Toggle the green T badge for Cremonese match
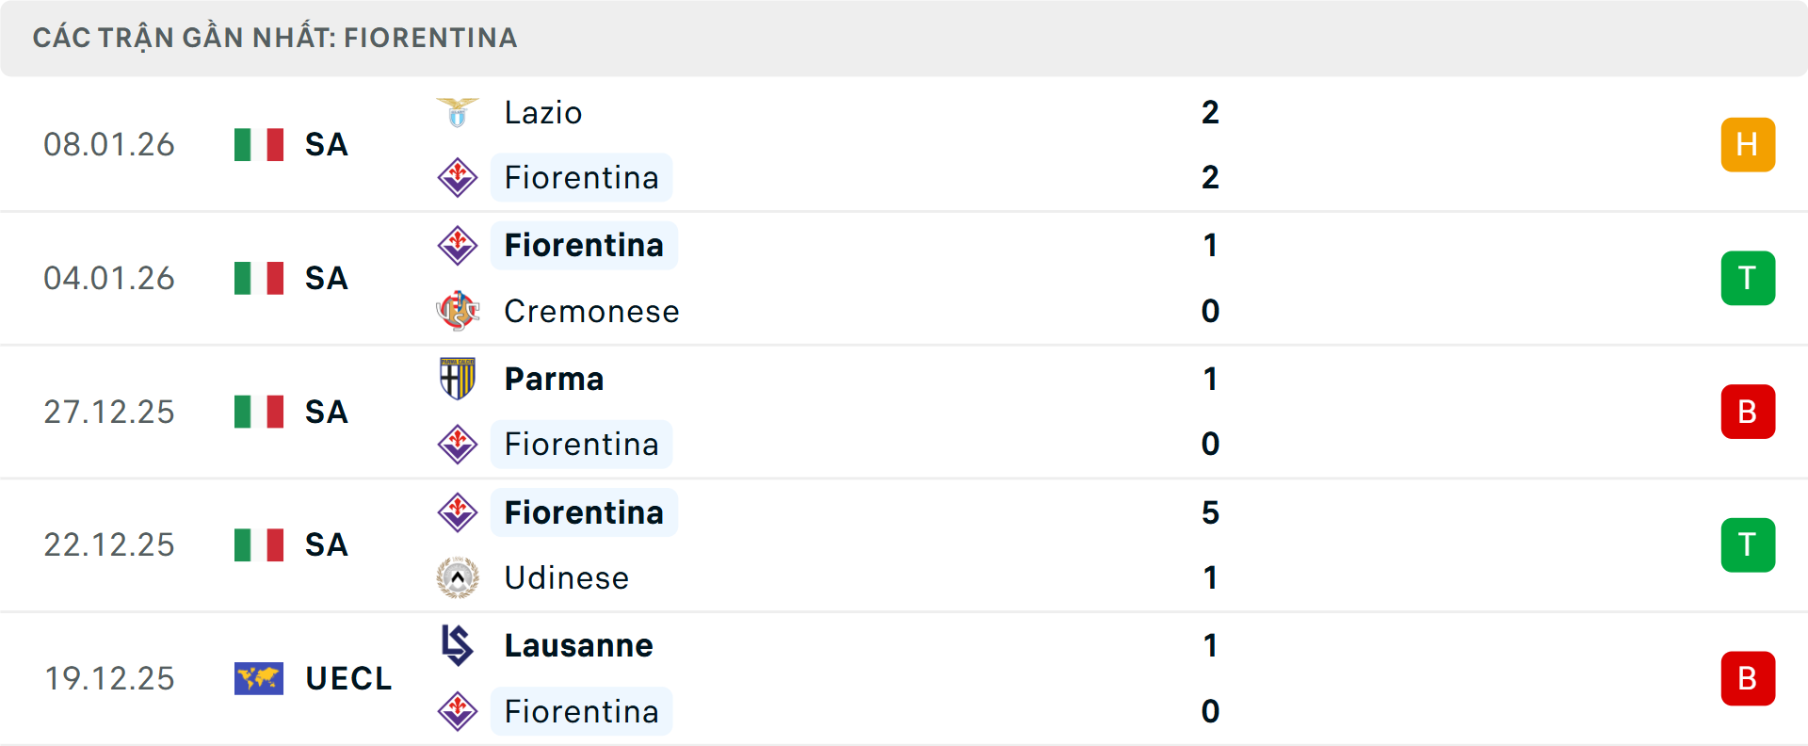 [1748, 278]
